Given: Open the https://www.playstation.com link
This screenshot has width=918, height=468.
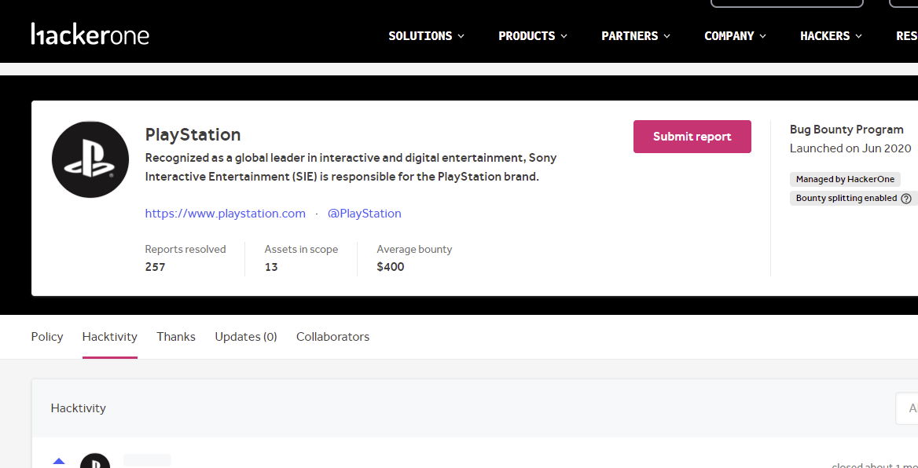Looking at the screenshot, I should [226, 214].
